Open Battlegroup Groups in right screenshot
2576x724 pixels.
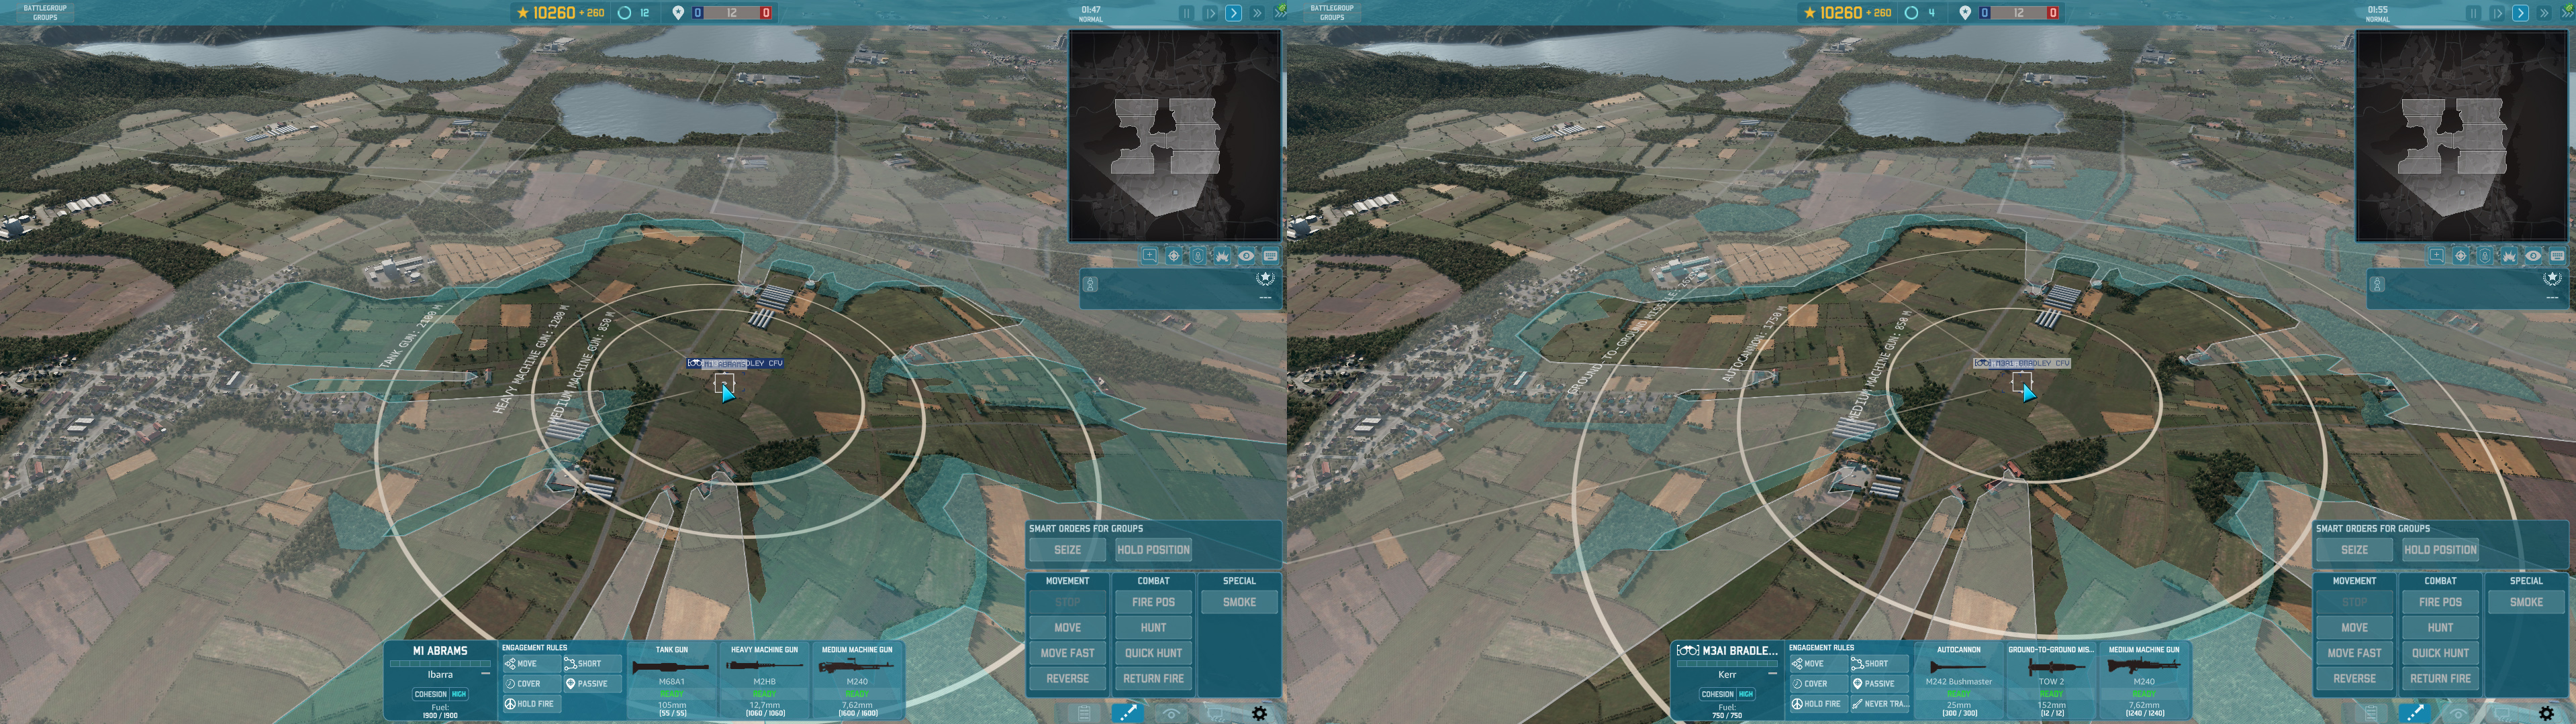point(1332,12)
